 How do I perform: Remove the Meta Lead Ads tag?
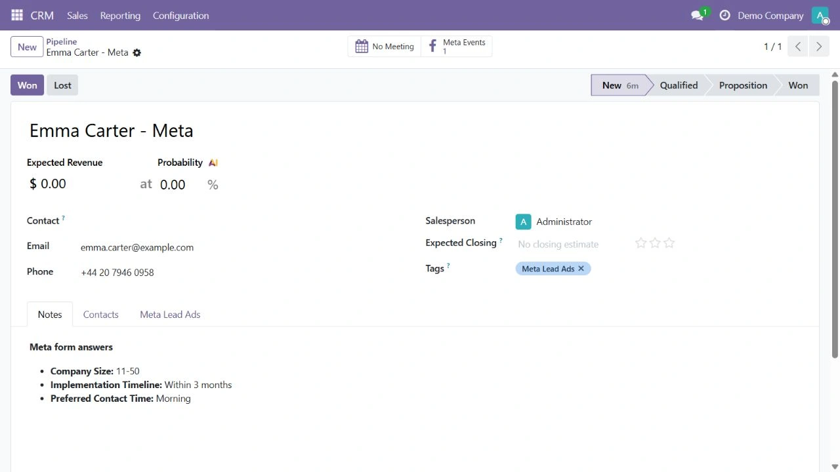[581, 269]
